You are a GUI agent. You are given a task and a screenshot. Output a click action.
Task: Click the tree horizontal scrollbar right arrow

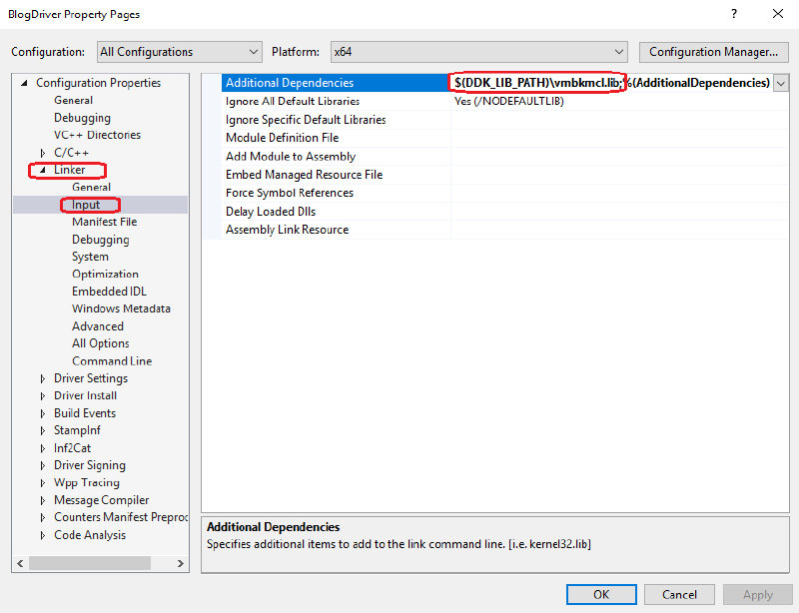click(x=181, y=564)
